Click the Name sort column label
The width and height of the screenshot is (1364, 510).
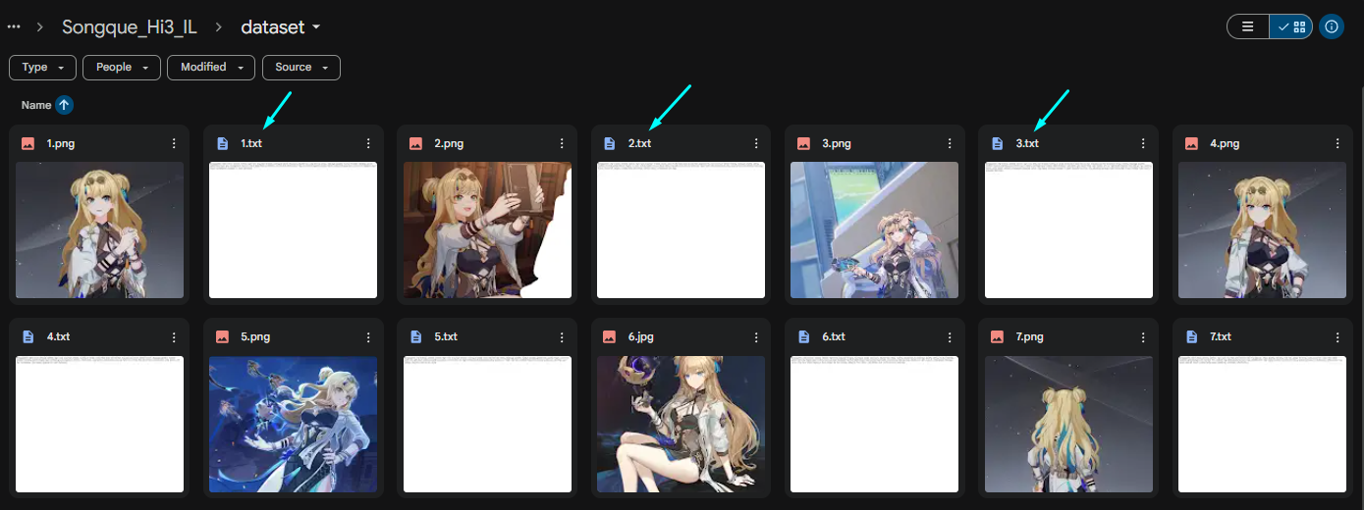(36, 105)
